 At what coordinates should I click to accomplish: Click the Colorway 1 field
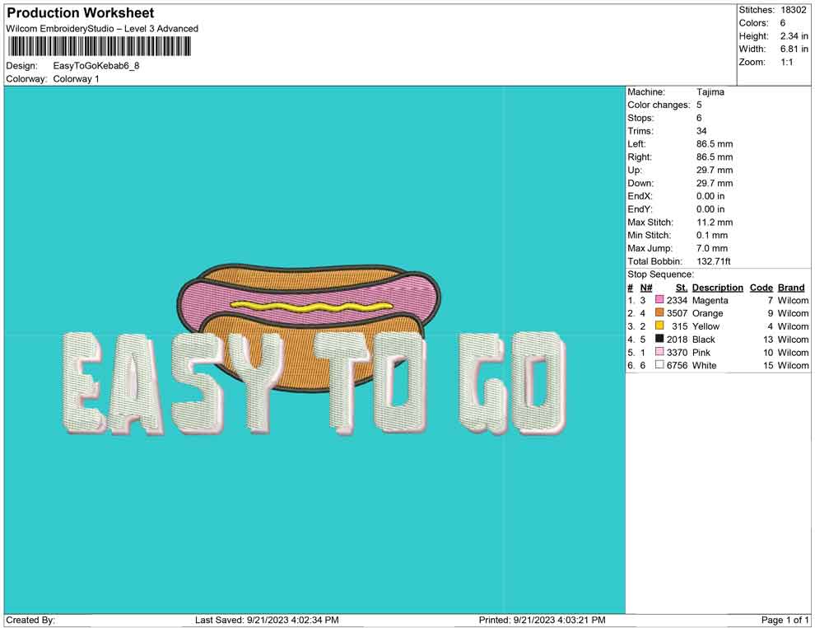76,79
